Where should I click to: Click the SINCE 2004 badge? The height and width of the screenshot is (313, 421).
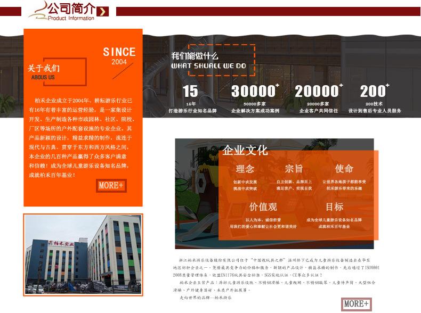tap(119, 56)
